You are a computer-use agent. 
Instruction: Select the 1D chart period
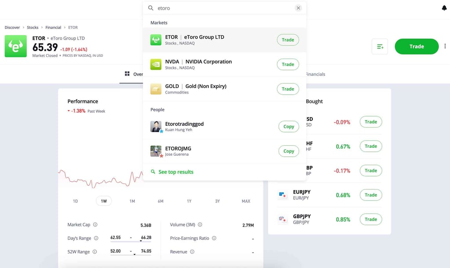(x=75, y=201)
